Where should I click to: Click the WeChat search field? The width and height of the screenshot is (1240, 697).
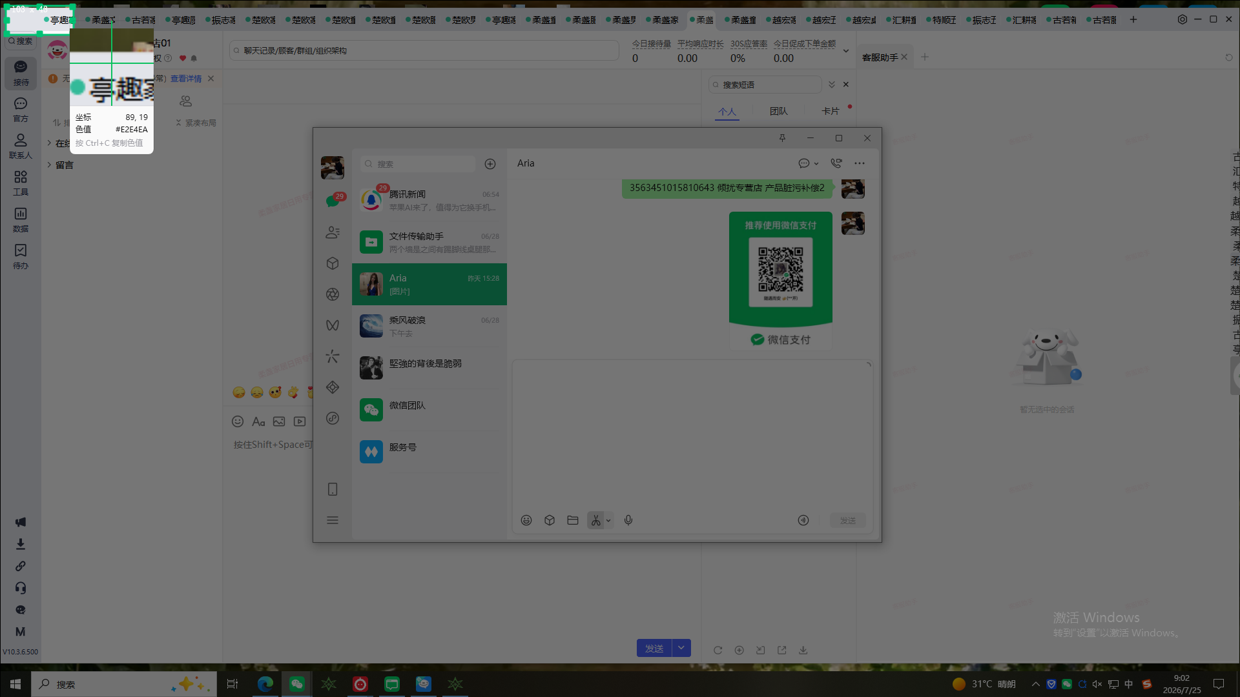418,164
